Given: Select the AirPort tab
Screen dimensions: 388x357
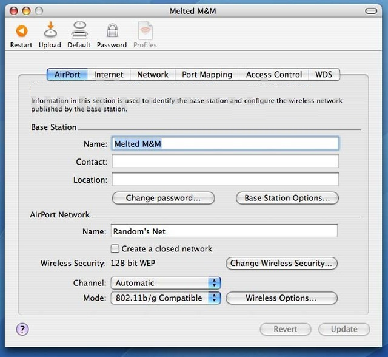Looking at the screenshot, I should coord(67,74).
